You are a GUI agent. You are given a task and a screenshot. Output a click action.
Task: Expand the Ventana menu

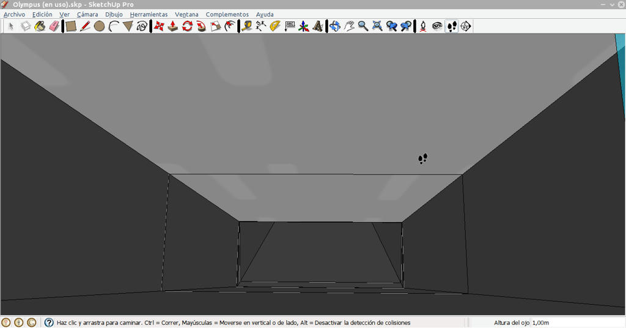pyautogui.click(x=186, y=15)
